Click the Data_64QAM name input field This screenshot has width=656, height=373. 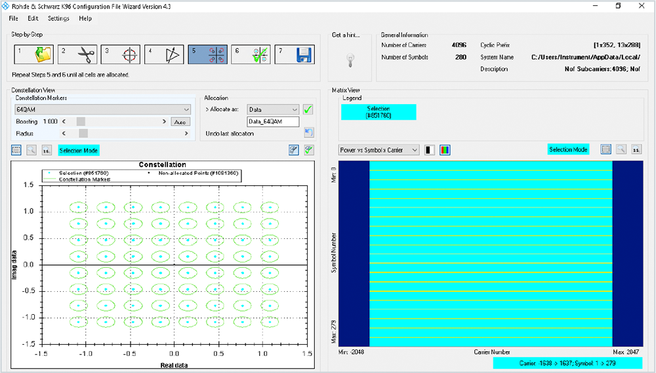[x=273, y=122]
